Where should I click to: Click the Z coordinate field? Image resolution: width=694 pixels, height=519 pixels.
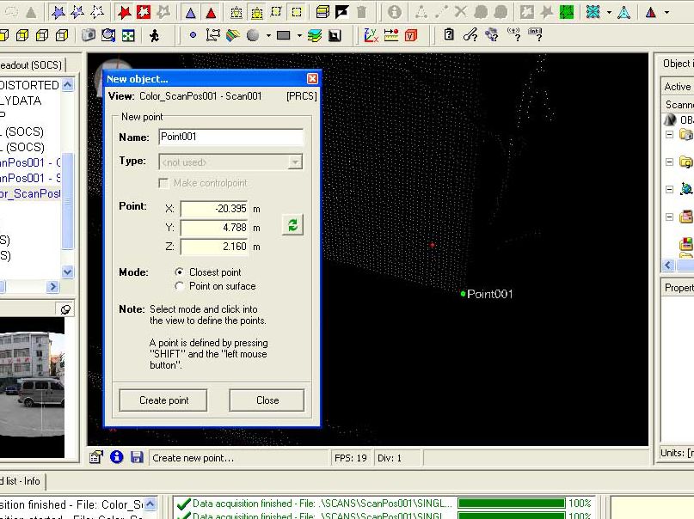[214, 247]
